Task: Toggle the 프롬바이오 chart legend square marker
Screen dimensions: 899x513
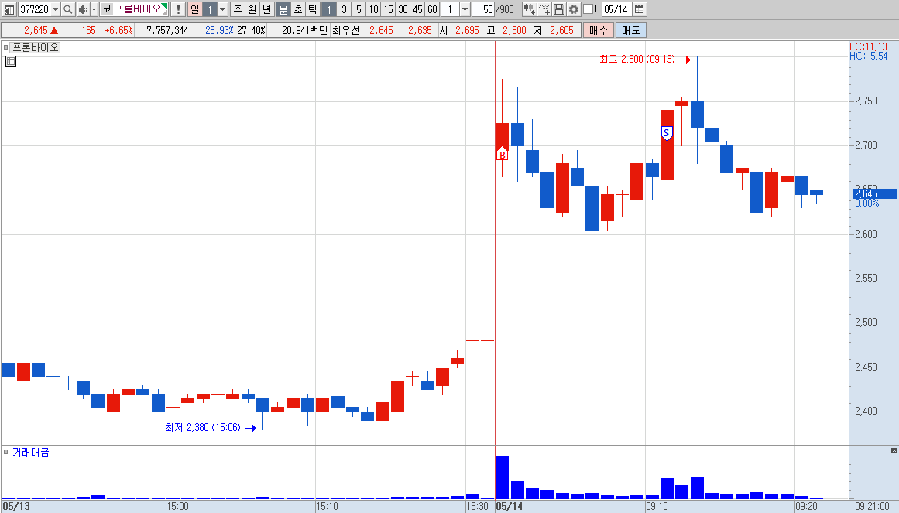Action: [5, 47]
